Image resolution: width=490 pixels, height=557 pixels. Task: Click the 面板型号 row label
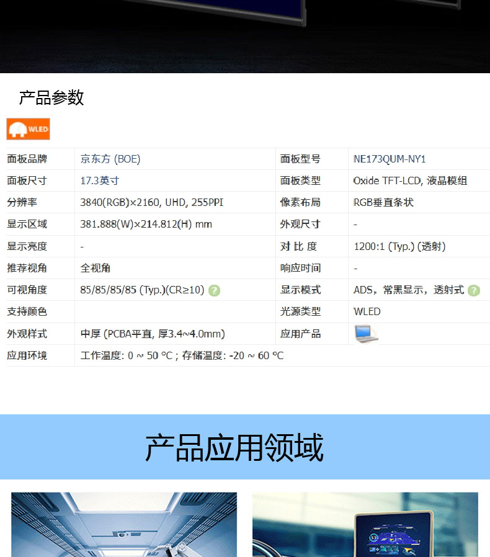click(x=300, y=159)
